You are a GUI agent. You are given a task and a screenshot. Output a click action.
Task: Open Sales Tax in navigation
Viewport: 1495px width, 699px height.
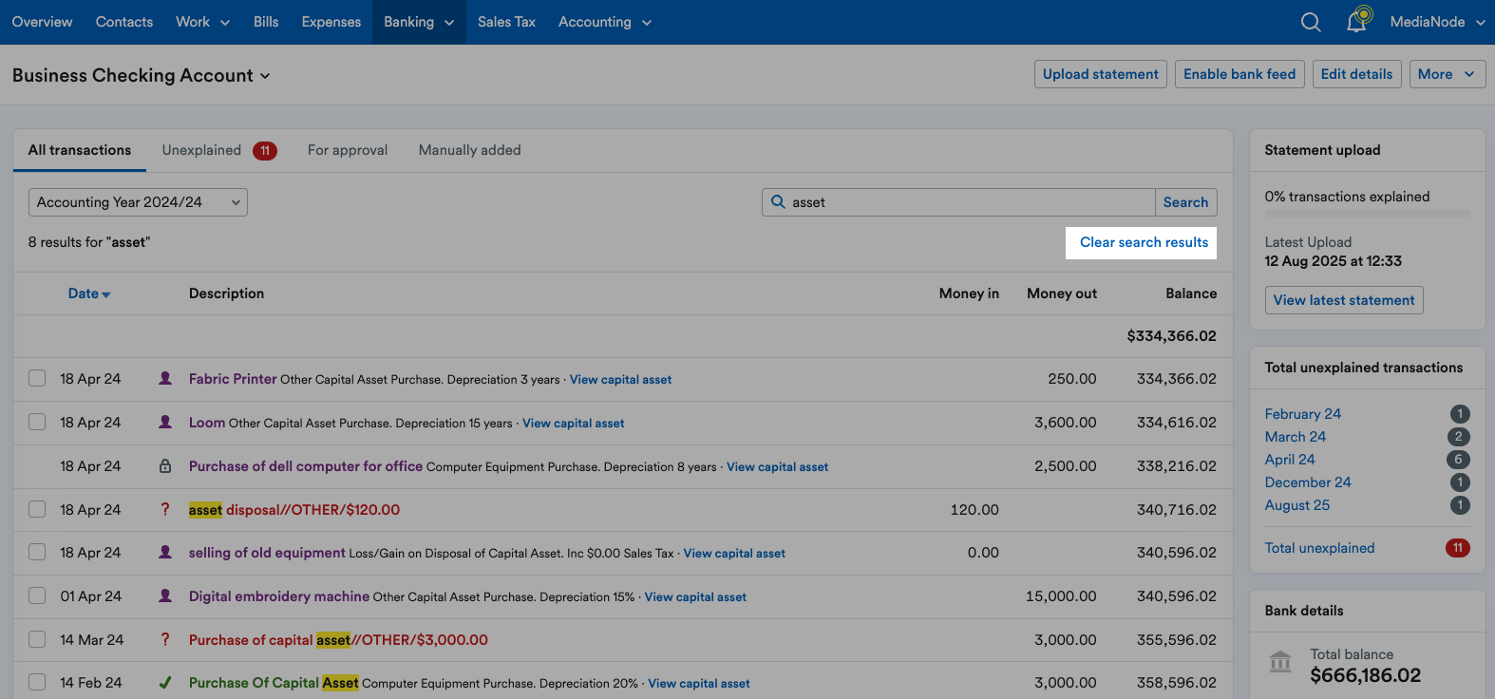coord(506,22)
